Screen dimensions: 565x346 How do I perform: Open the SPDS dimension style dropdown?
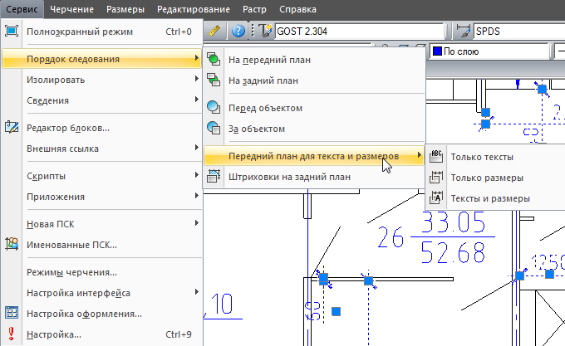519,32
